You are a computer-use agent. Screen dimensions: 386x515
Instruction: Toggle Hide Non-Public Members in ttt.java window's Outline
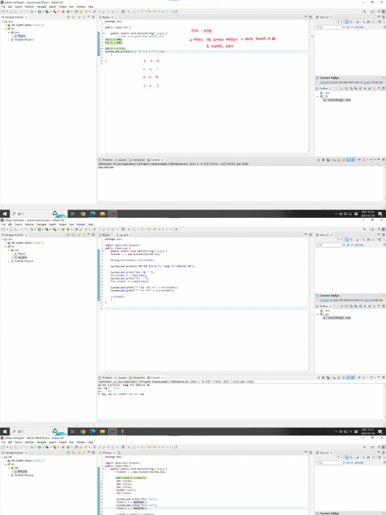[x=365, y=89]
